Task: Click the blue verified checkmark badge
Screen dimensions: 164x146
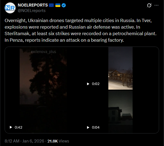Action: [x=64, y=5]
